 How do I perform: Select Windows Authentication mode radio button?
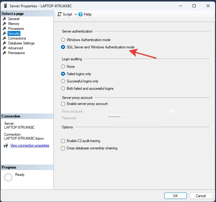click(63, 40)
